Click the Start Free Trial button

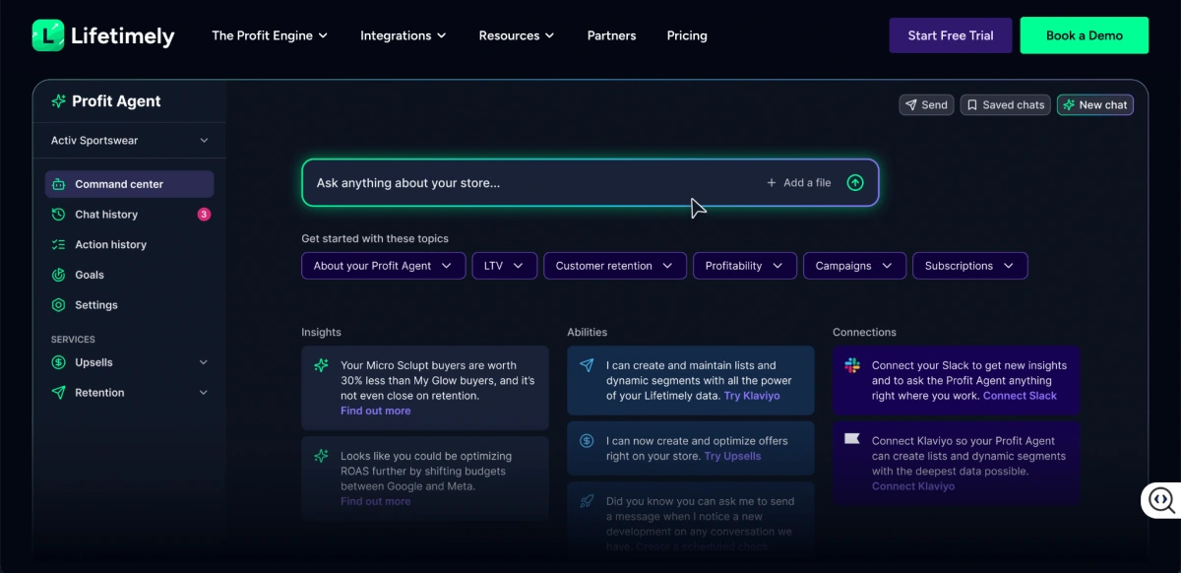coord(951,35)
